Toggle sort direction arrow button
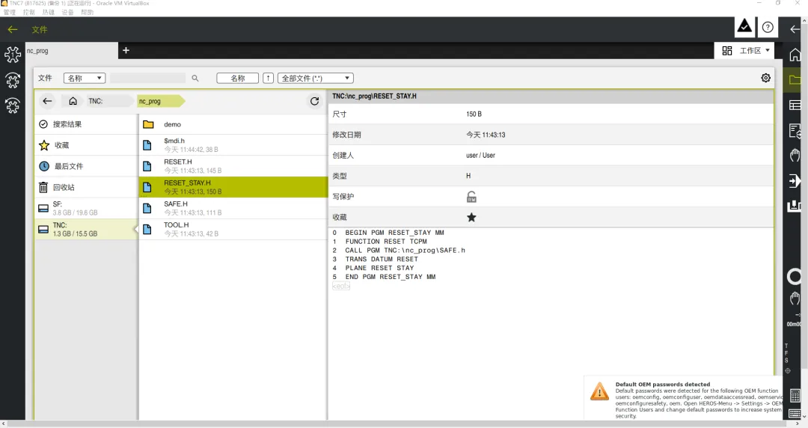 click(268, 79)
